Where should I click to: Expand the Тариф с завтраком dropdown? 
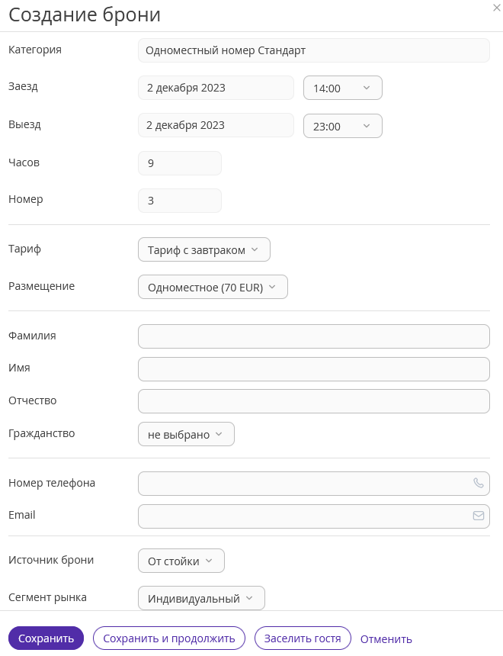pyautogui.click(x=204, y=249)
